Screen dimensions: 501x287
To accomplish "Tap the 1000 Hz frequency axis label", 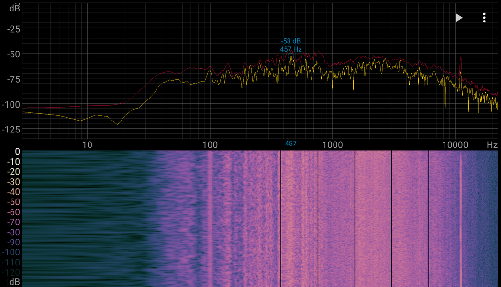I will (x=332, y=145).
